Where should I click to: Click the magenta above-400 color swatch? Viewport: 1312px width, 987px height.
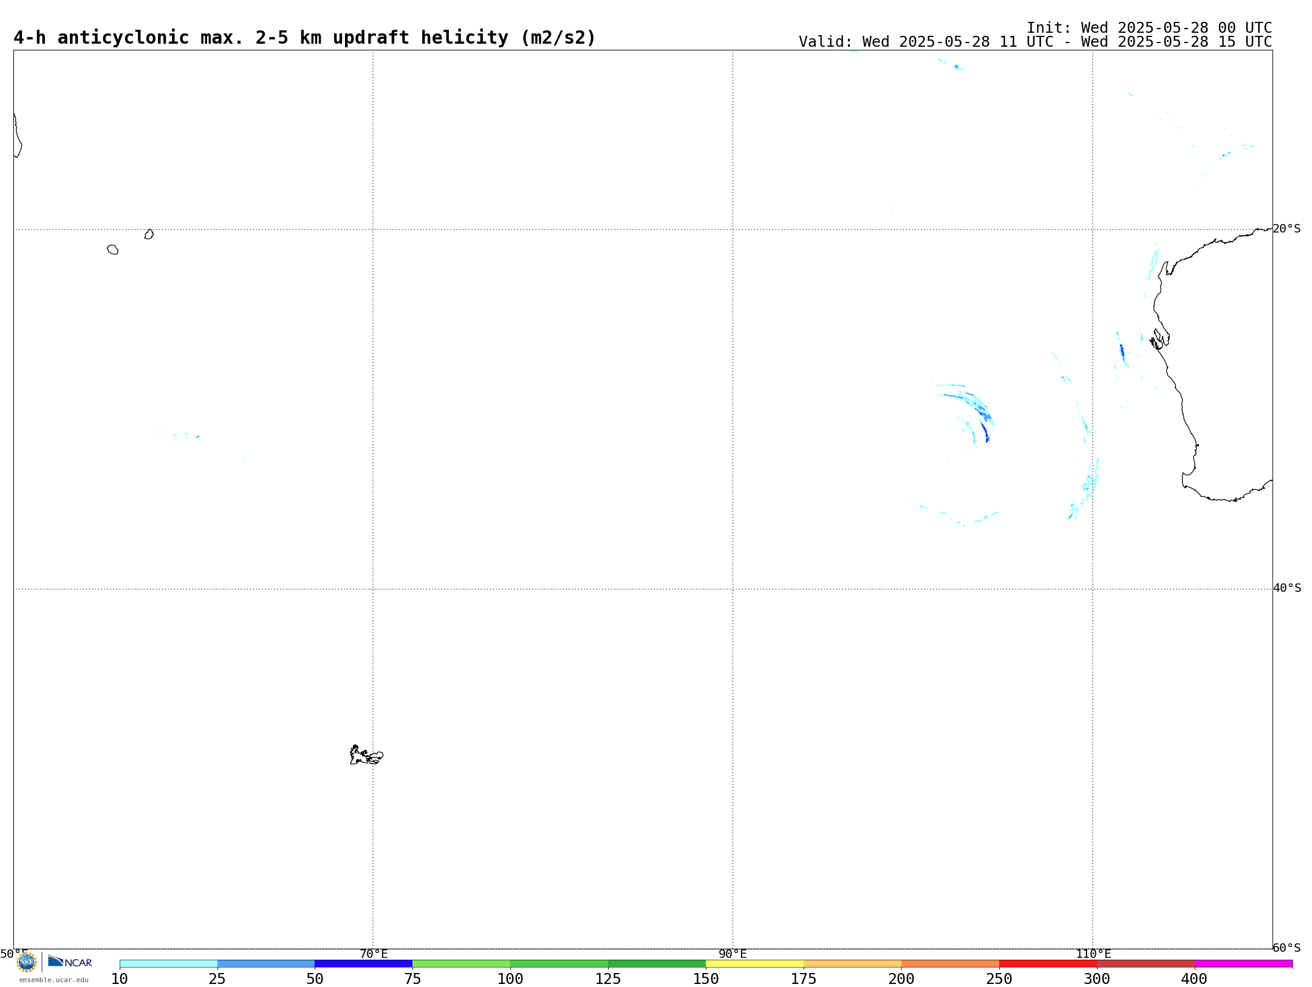point(1244,964)
